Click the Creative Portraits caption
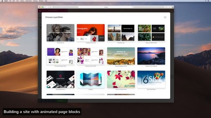The image size is (211, 118). pos(91,43)
